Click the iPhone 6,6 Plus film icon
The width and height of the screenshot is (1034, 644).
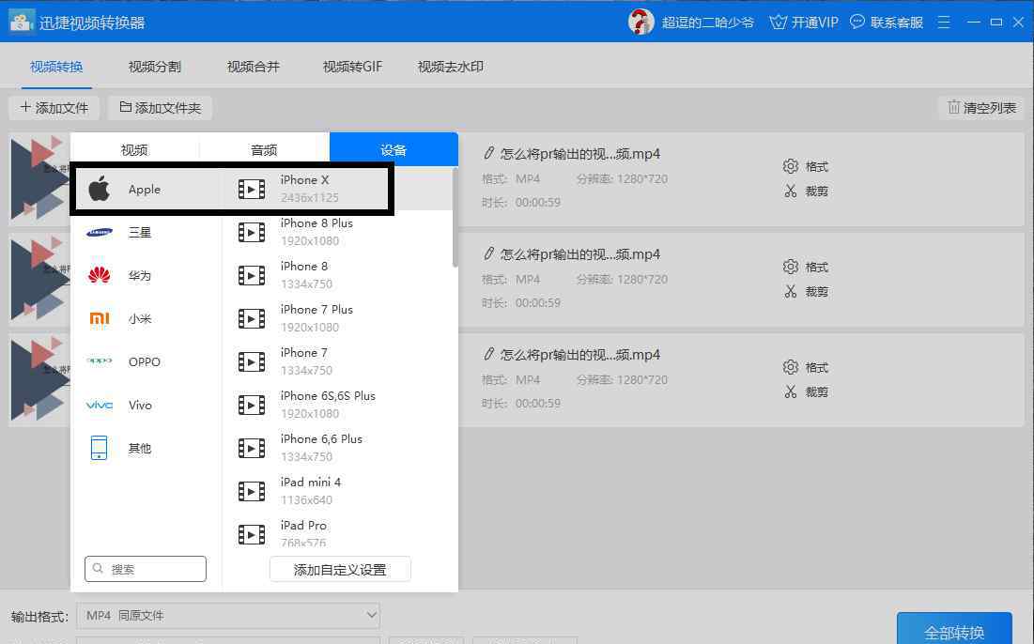252,448
